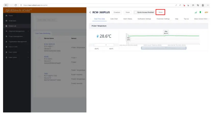Tick the select-all checkbox in table header
221x115 pixels.
pyautogui.click(x=39, y=38)
